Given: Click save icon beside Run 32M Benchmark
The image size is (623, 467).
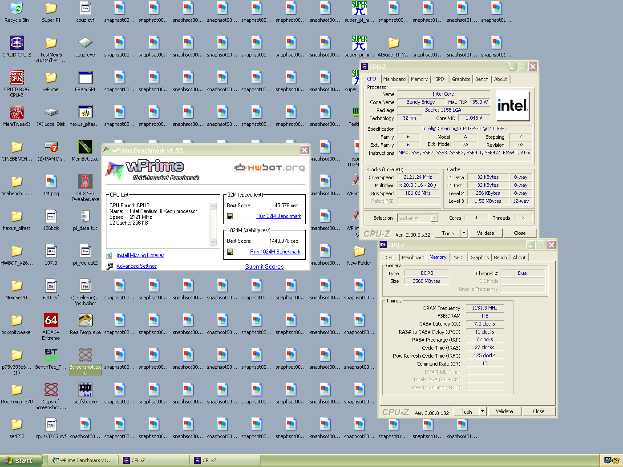Looking at the screenshot, I should click(230, 216).
